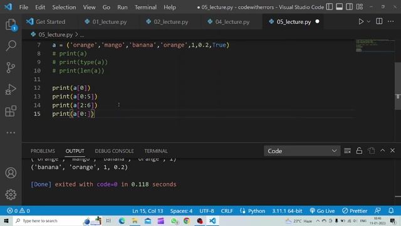Screen dimensions: 401x226
Task: Open Chrome from the taskbar
Action: [x=187, y=220]
